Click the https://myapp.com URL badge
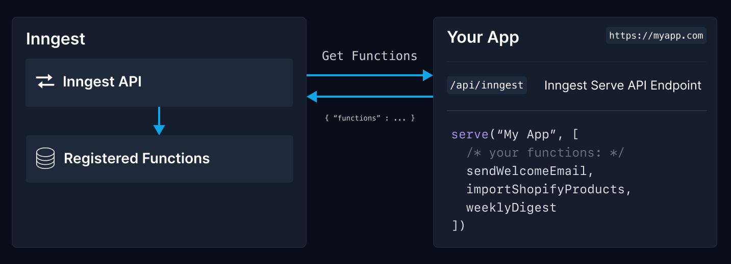 pyautogui.click(x=656, y=36)
